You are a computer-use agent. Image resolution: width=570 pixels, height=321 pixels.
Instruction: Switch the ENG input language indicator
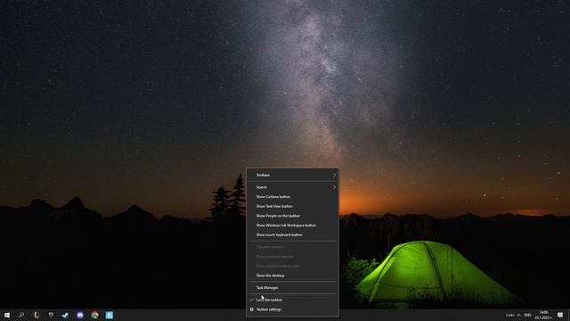528,315
